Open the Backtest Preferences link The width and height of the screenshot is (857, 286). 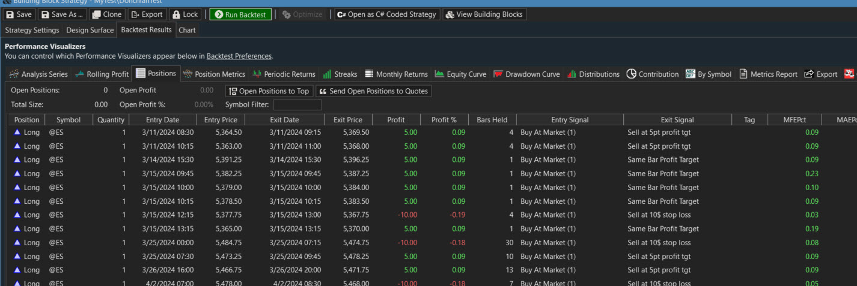(239, 56)
